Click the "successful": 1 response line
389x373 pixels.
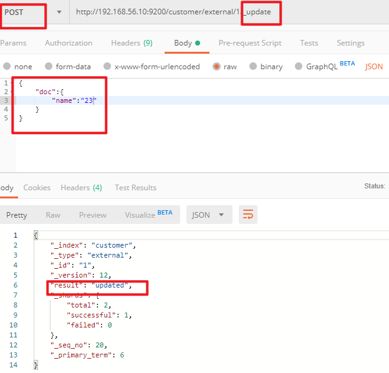[99, 315]
